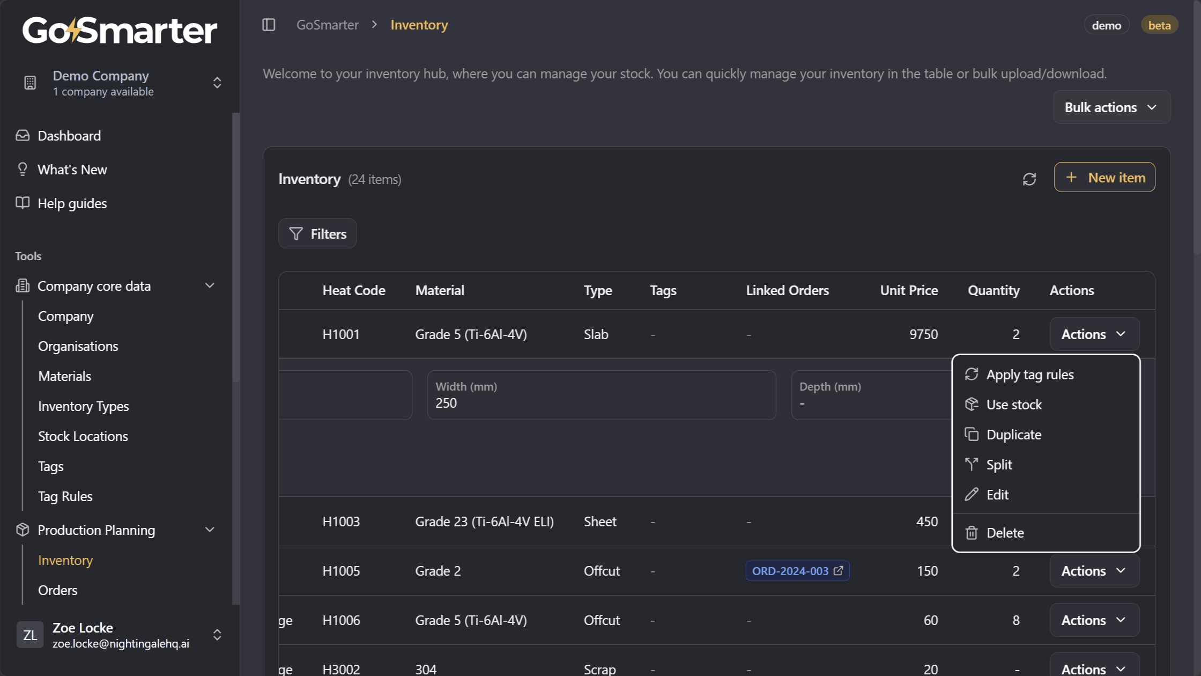Click the Apply tag rules refresh icon
The height and width of the screenshot is (676, 1201).
pyautogui.click(x=972, y=374)
